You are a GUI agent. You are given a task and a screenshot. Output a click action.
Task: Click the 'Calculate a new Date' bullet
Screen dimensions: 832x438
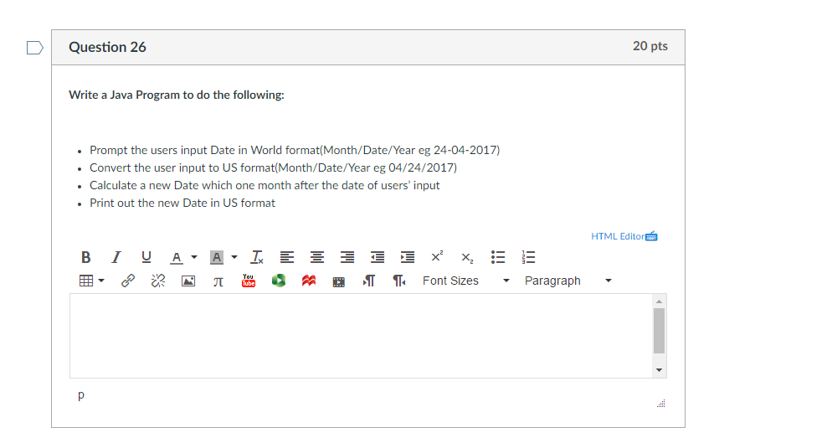(264, 185)
